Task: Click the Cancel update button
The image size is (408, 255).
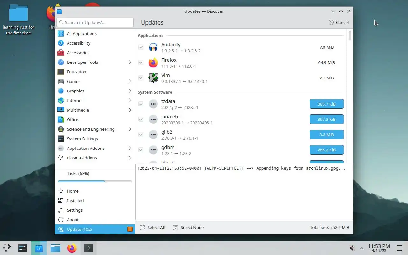Action: coord(339,22)
